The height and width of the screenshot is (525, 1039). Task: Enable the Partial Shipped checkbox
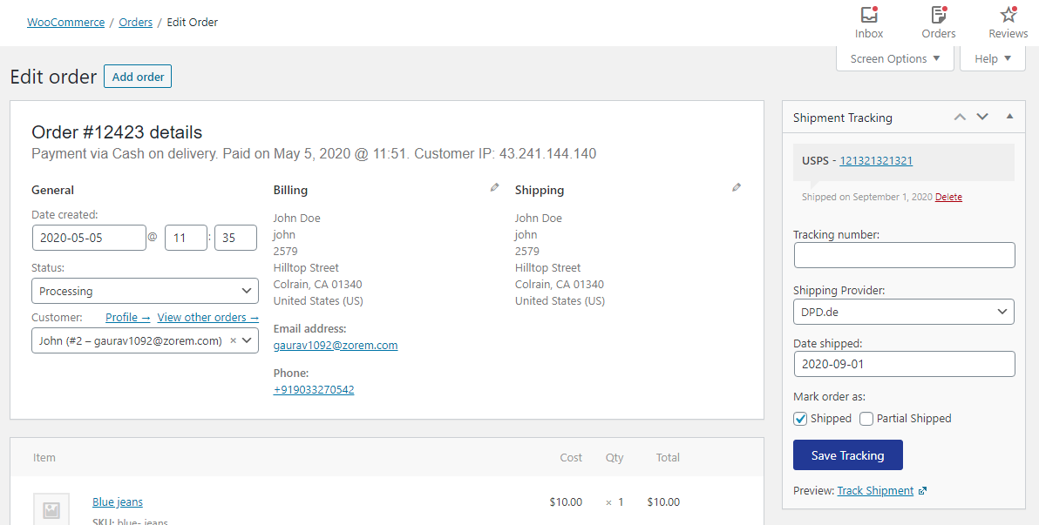[x=866, y=419]
